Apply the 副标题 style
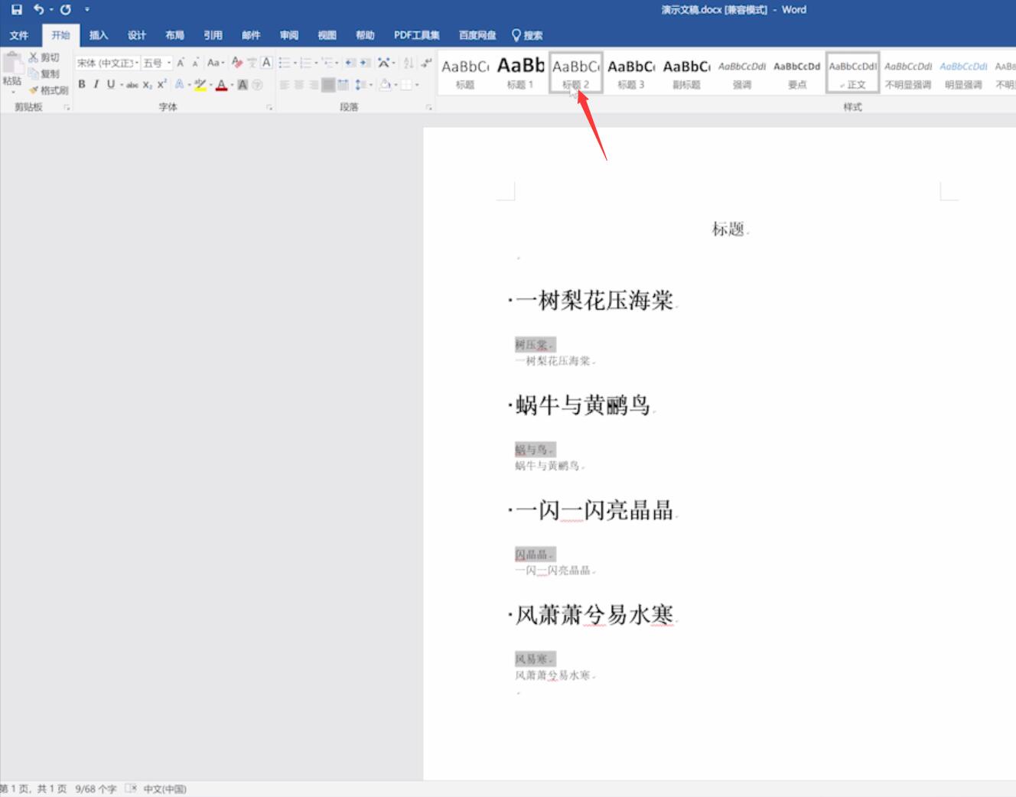The width and height of the screenshot is (1016, 797). pos(686,73)
